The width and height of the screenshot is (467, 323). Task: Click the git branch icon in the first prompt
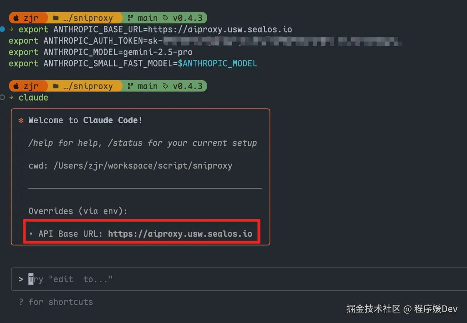tap(130, 18)
